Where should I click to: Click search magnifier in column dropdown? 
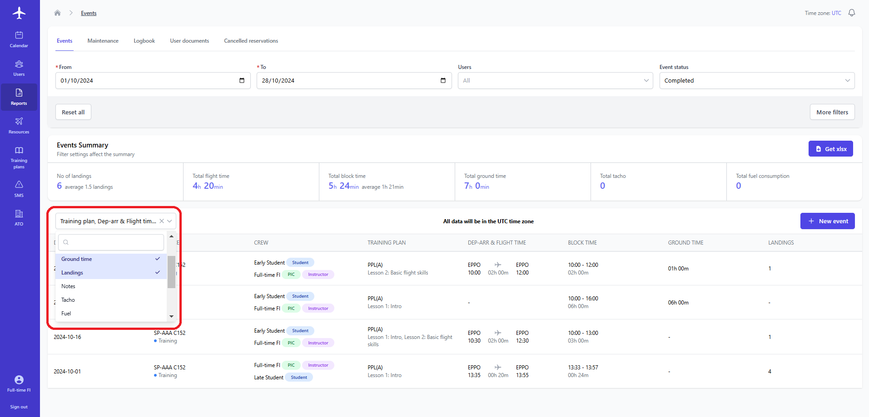(66, 242)
